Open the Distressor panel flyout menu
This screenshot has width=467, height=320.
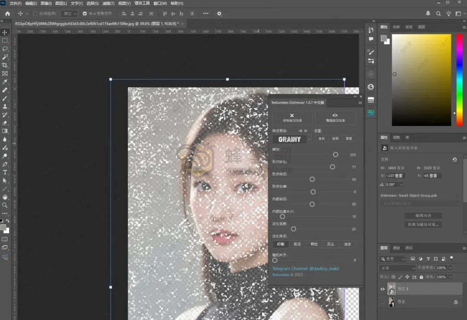click(360, 103)
